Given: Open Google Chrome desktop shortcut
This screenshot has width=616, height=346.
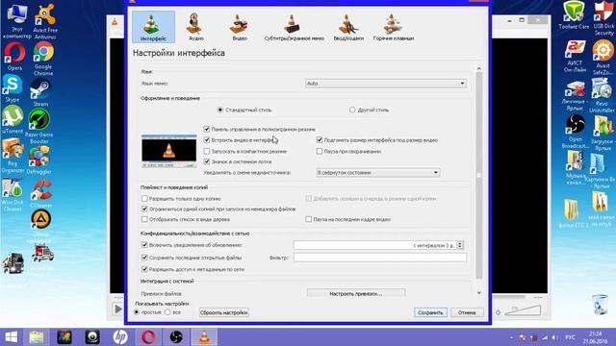Looking at the screenshot, I should pos(43,59).
